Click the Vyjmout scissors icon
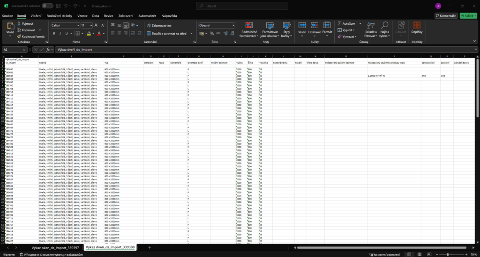Image resolution: width=480 pixels, height=257 pixels. 19,24
